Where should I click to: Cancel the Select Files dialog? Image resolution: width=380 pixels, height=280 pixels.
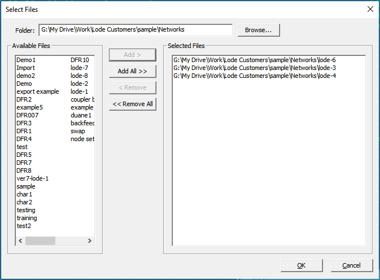coord(352,265)
